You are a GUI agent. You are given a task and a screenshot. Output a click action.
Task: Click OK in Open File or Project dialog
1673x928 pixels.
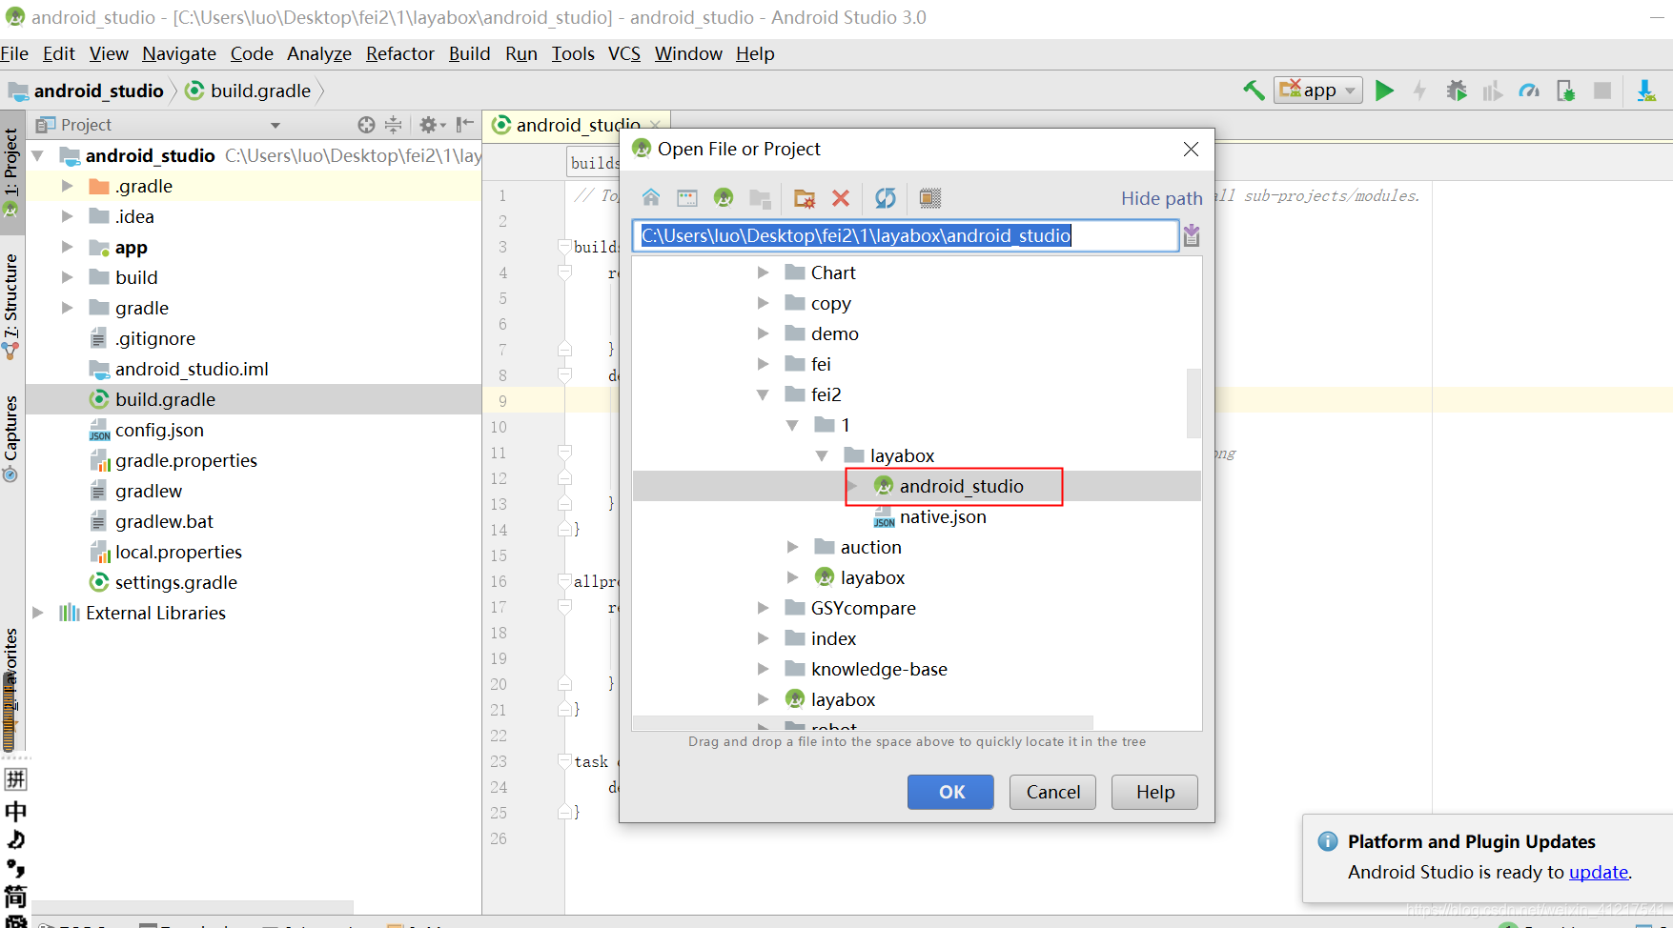pos(950,792)
